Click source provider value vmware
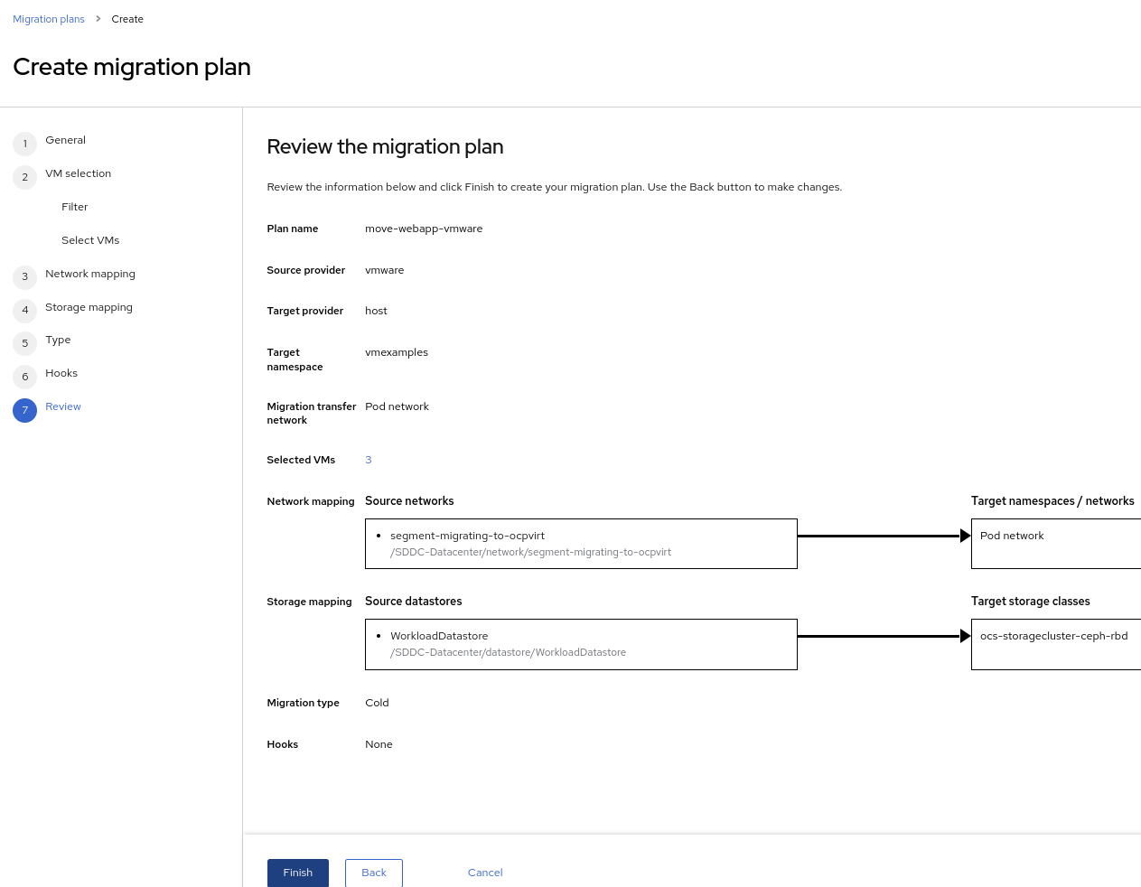Viewport: 1141px width, 887px height. 385,270
